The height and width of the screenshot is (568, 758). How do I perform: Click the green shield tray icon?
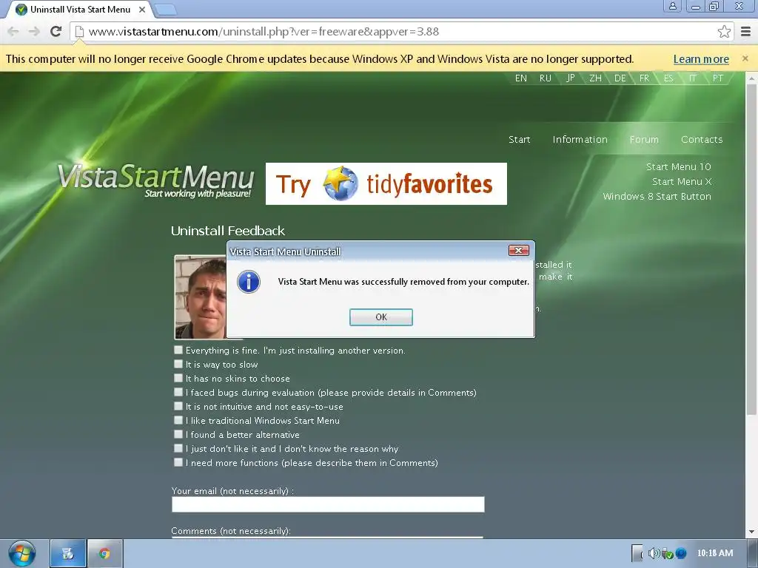668,553
